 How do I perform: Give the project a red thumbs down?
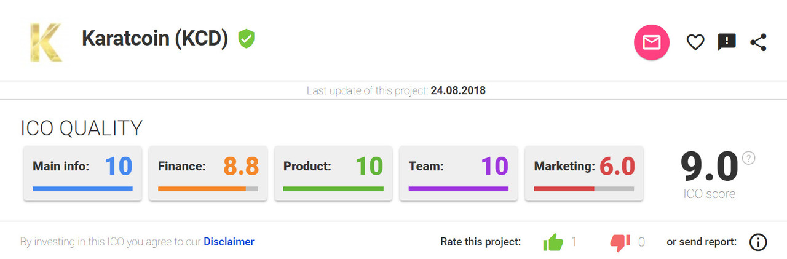[x=620, y=242]
